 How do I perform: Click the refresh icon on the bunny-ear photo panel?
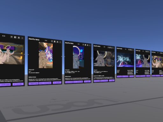tap(108, 47)
